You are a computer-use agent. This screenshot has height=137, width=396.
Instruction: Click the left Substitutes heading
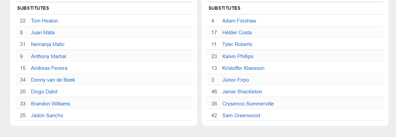(33, 8)
